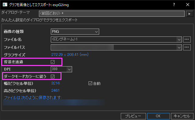The height and width of the screenshot is (120, 195).
Task: Click the 高さ(ピクセル単位) label
Action: pos(20,91)
